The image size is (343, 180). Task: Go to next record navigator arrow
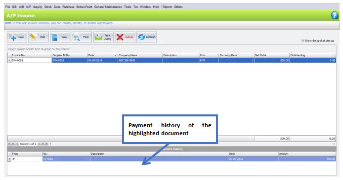pyautogui.click(x=40, y=144)
